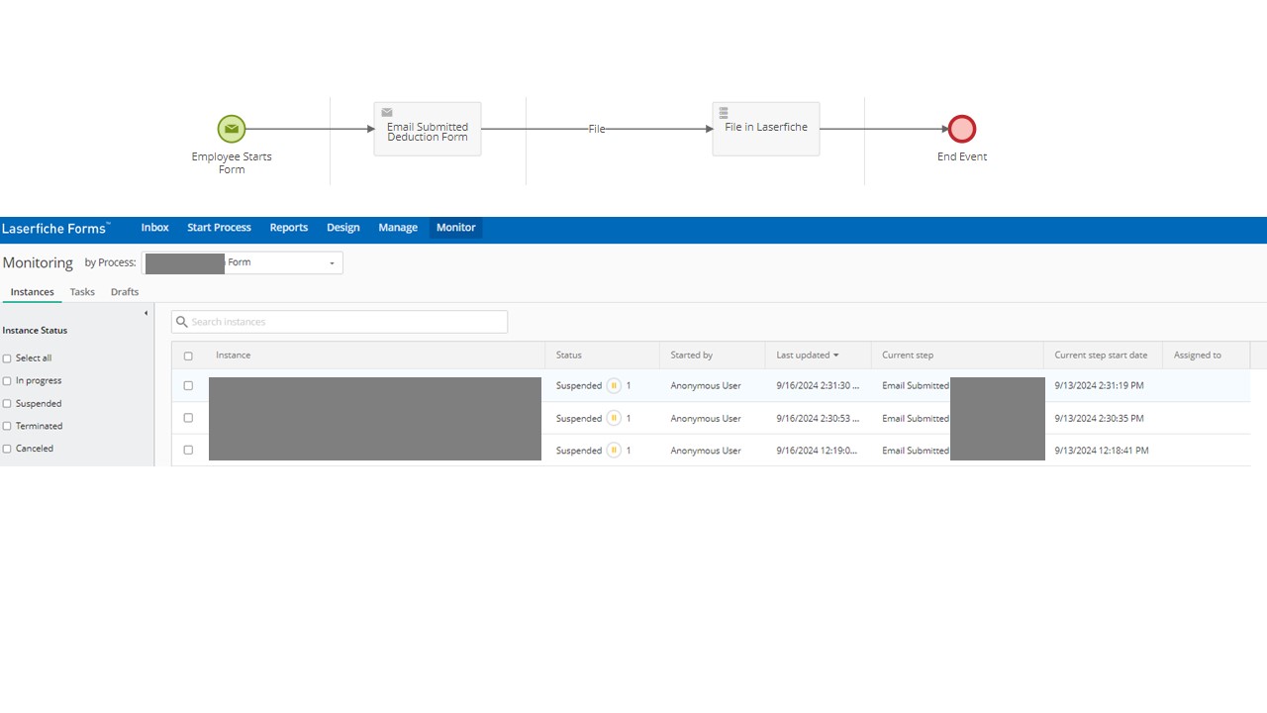Open the Design menu
Viewport: 1267px width, 713px height.
tap(342, 228)
